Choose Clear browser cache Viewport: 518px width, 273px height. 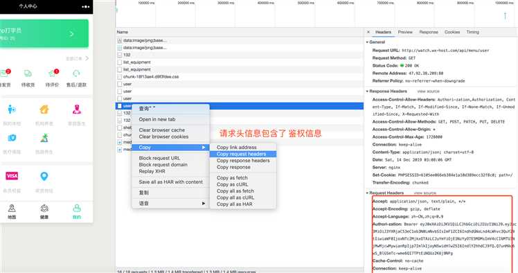click(x=170, y=130)
